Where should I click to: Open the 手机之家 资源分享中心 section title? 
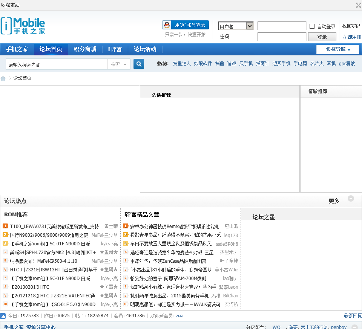30,326
